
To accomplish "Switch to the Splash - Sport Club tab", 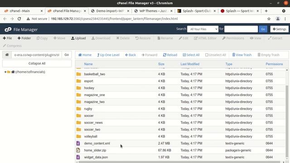I will 197,11.
